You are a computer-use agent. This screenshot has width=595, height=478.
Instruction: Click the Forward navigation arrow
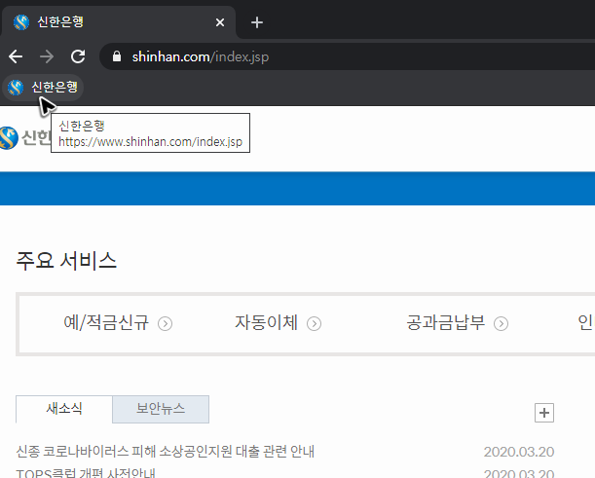pos(47,56)
